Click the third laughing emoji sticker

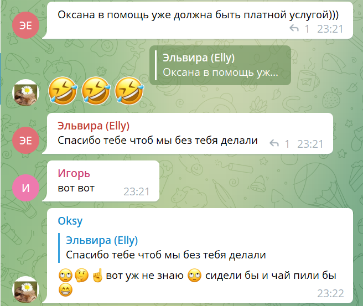point(129,91)
